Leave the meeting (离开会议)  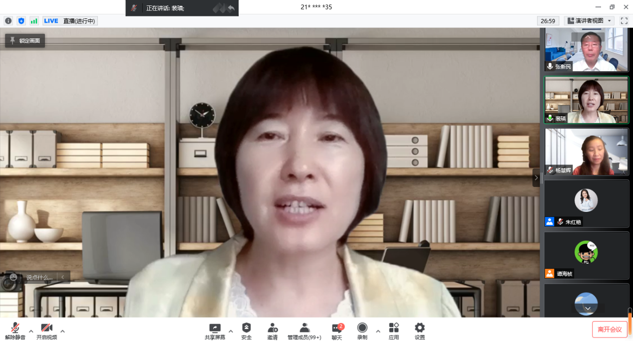(610, 330)
